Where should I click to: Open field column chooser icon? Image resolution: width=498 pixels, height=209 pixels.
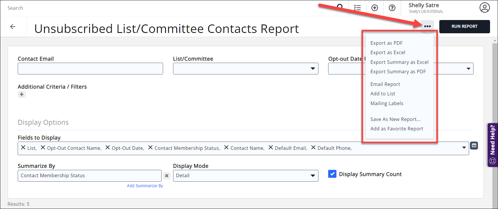474,145
